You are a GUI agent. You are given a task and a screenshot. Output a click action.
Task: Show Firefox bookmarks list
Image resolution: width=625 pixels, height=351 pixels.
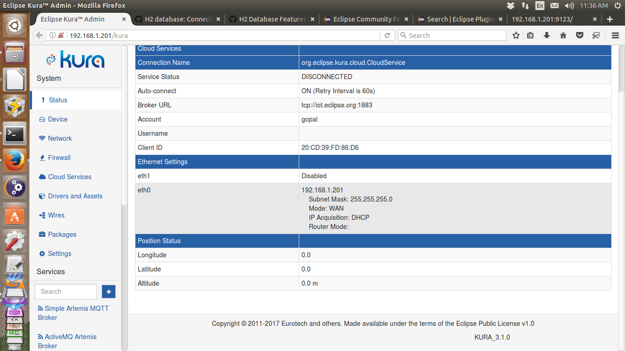pyautogui.click(x=530, y=36)
